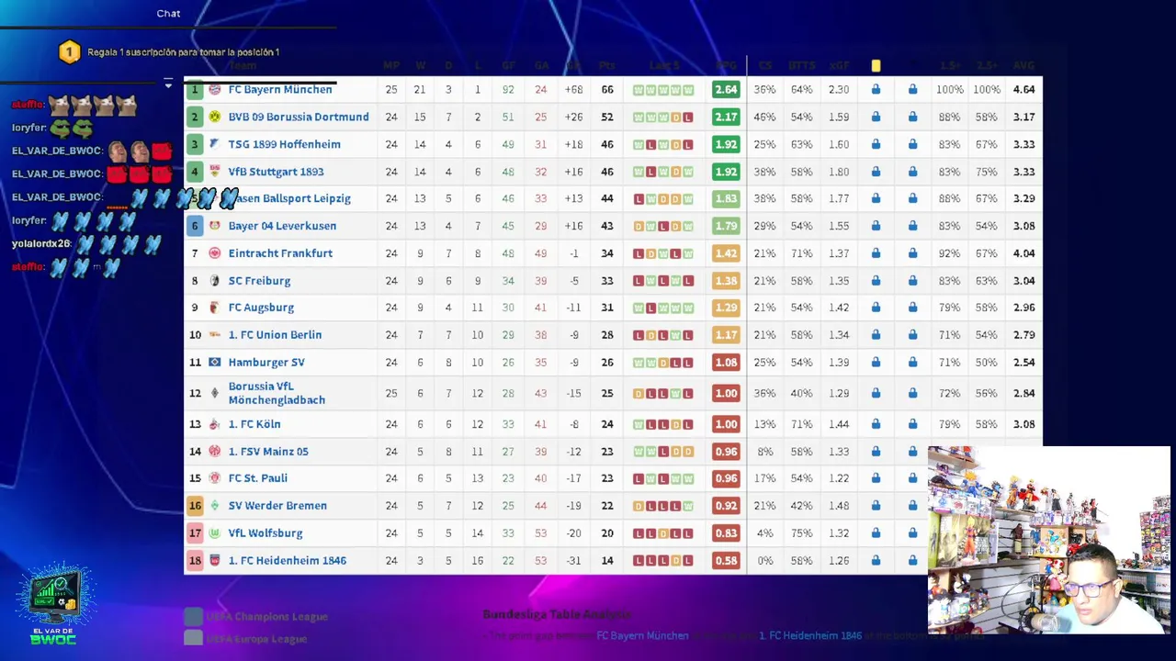Click yolalordx26 username in chat
The width and height of the screenshot is (1176, 661).
click(40, 243)
